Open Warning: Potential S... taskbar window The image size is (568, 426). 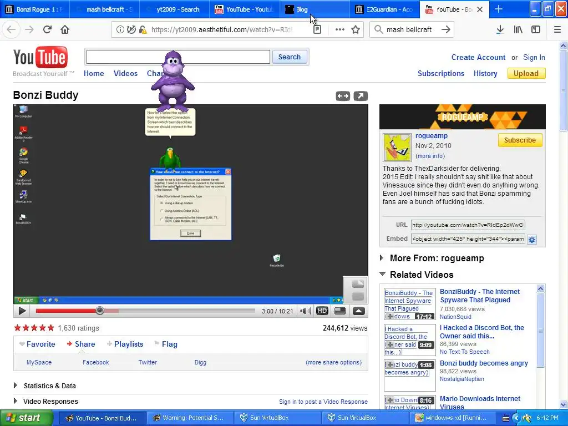(x=190, y=418)
